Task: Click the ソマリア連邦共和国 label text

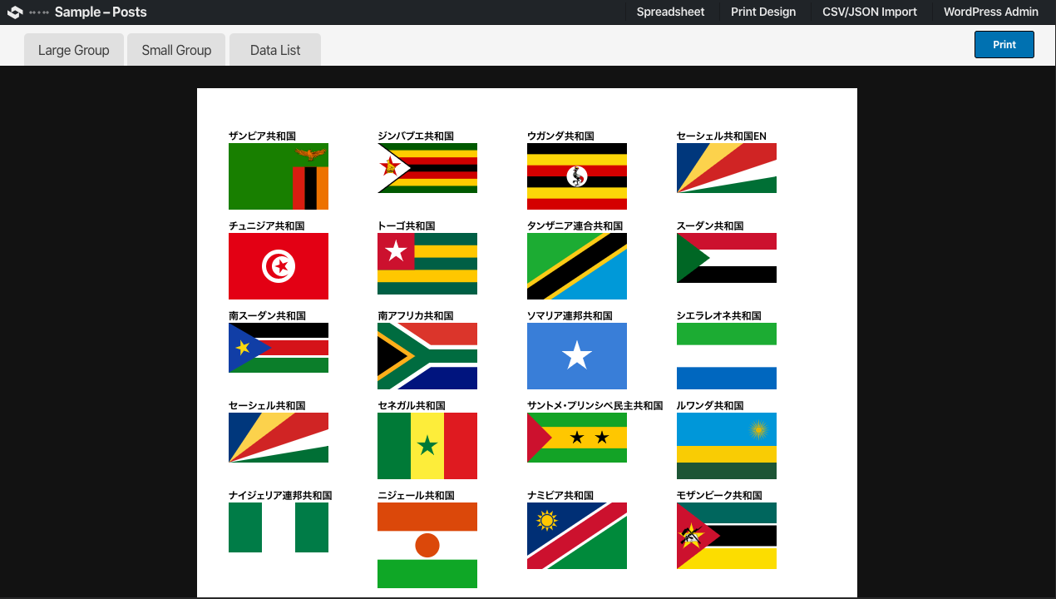Action: [570, 315]
